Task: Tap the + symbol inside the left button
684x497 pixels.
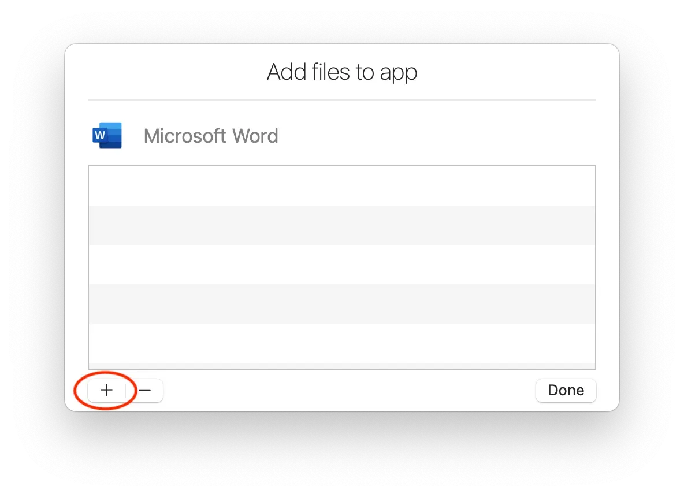Action: click(x=107, y=390)
